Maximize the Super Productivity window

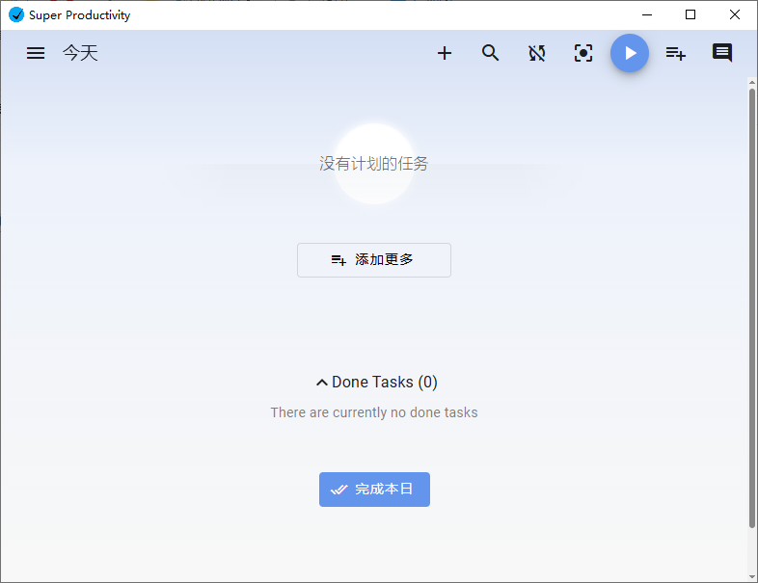(x=690, y=14)
